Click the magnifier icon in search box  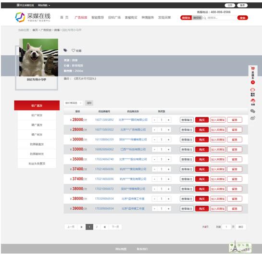(205, 18)
